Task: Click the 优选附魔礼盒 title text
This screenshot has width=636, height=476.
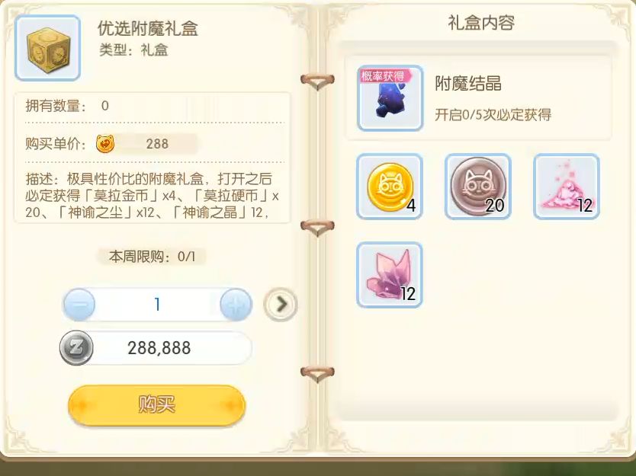Action: [x=148, y=28]
